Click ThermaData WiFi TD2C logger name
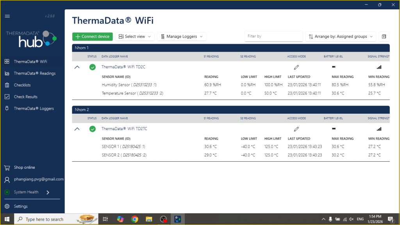The width and height of the screenshot is (400, 225). coord(123,67)
